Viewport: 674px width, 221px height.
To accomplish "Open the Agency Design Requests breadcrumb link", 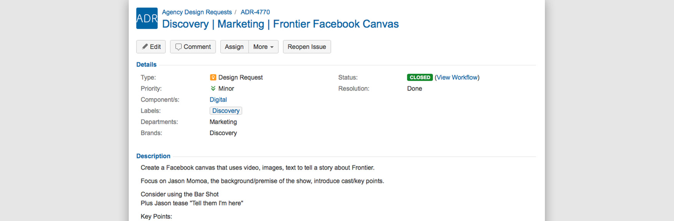I will click(x=197, y=12).
